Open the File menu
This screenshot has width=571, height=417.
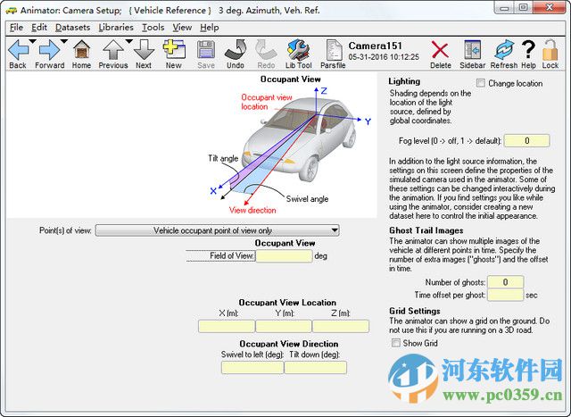[16, 28]
